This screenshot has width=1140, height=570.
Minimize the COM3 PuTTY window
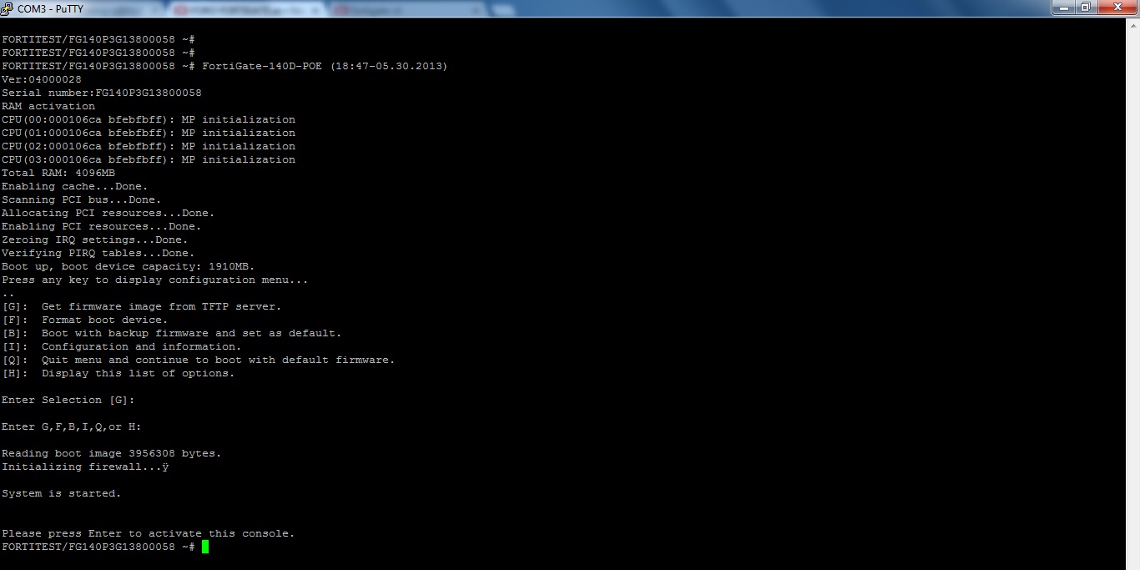(x=1064, y=8)
